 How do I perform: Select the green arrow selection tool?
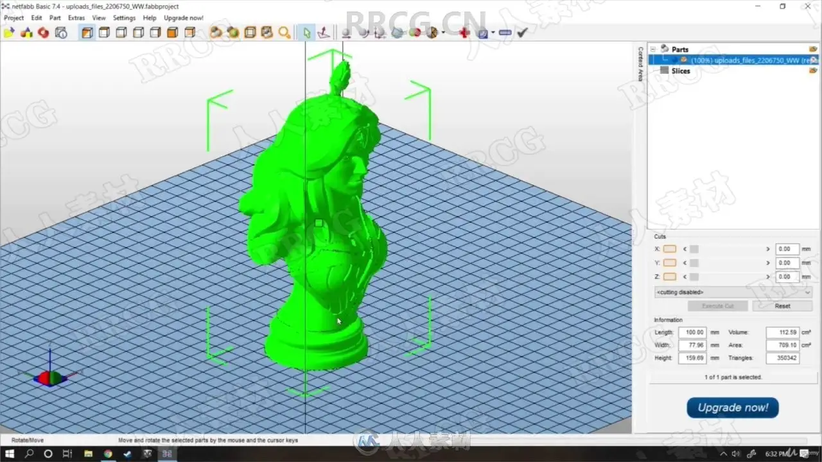[307, 32]
